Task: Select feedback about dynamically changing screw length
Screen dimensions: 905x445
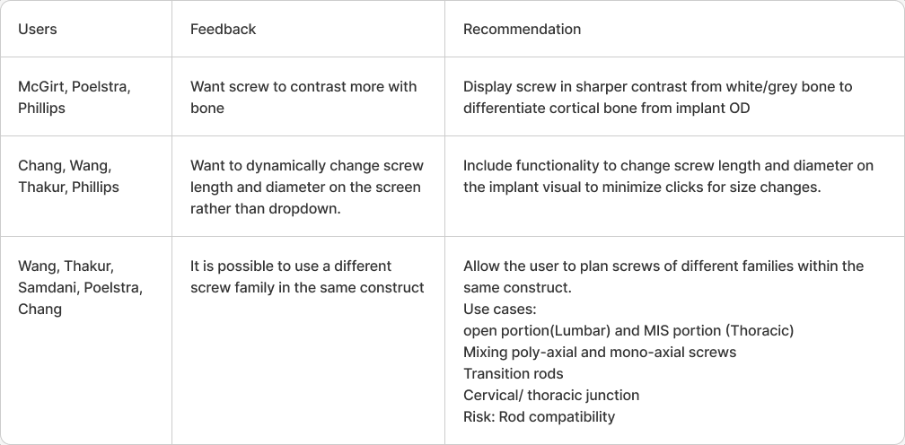Action: tap(307, 187)
